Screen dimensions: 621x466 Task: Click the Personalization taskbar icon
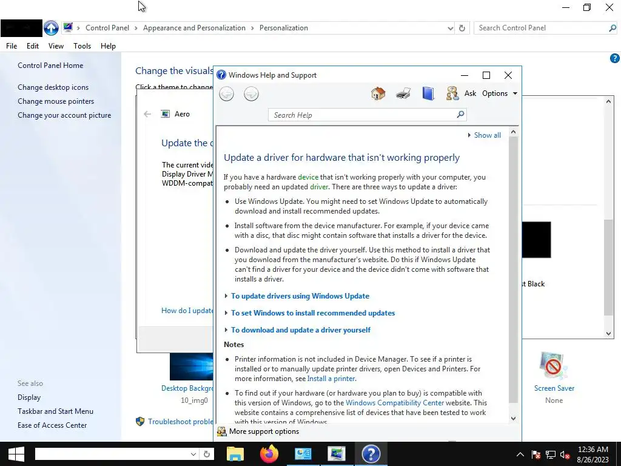337,454
